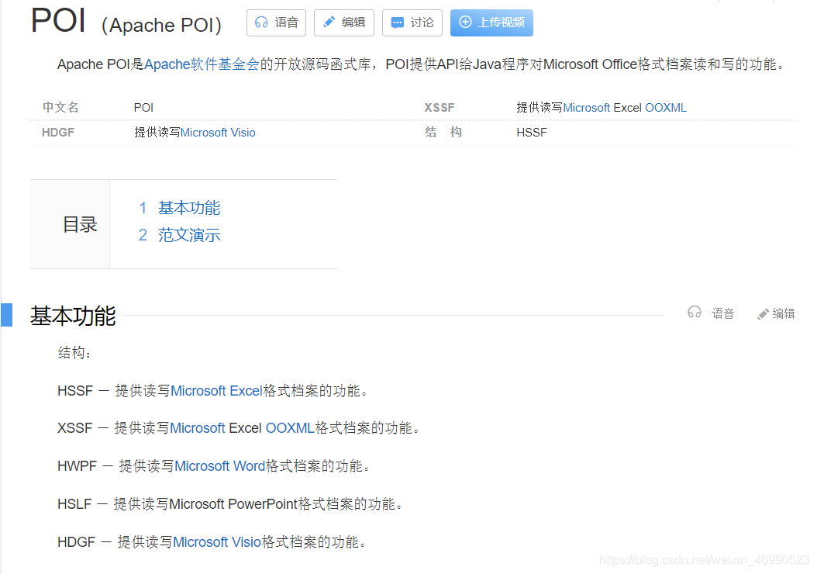Screen dimensions: 817x574
Task: Click the 讨论 button in the header
Action: pyautogui.click(x=412, y=22)
